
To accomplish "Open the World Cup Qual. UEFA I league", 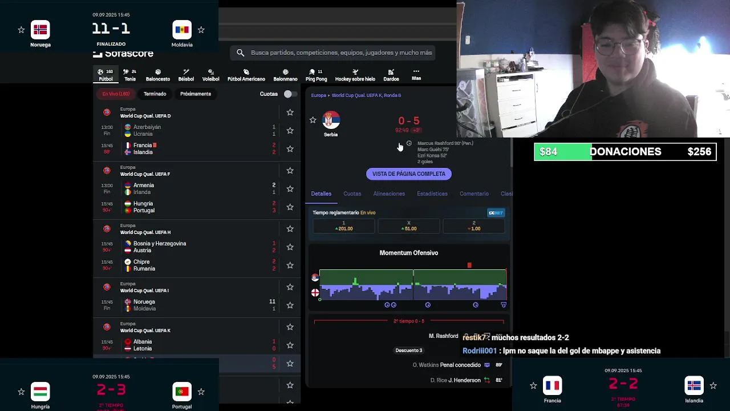I will click(x=144, y=291).
